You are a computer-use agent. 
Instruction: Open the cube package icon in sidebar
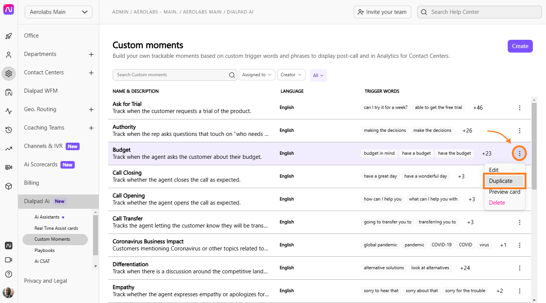tap(9, 186)
